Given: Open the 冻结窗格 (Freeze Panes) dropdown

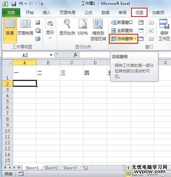Looking at the screenshot, I should (123, 39).
